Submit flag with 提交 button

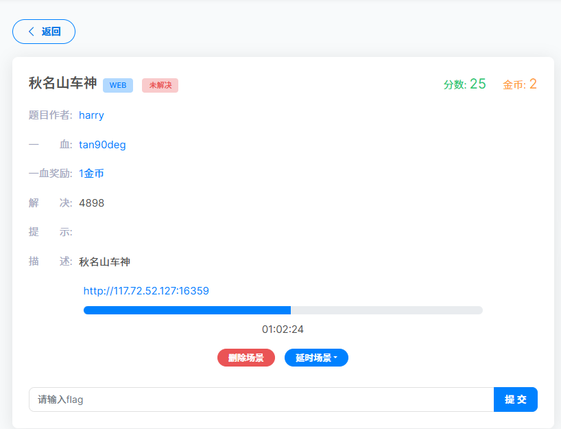coord(516,399)
